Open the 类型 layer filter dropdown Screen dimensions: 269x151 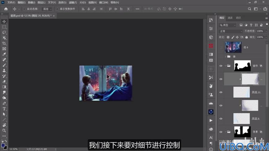228,25
